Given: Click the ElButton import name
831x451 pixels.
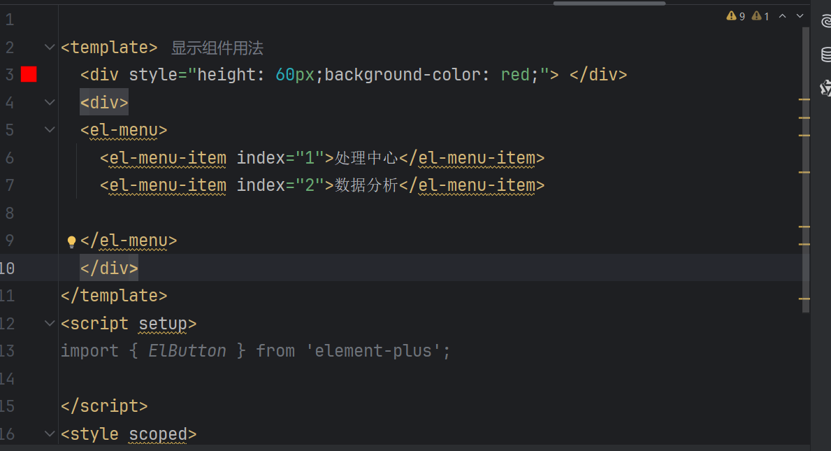Looking at the screenshot, I should coord(187,351).
